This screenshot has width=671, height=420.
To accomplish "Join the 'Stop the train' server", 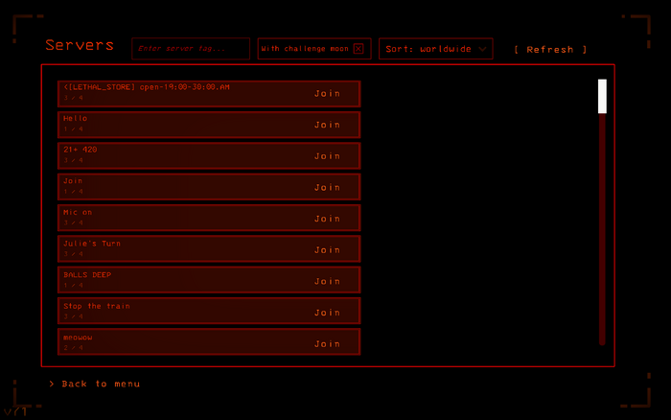I will pos(327,313).
